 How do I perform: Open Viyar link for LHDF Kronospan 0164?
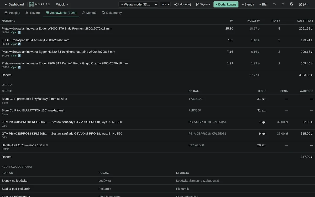tap(15, 44)
